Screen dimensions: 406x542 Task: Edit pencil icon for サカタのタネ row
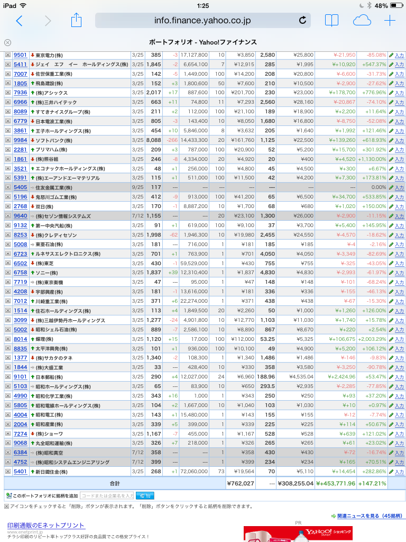pyautogui.click(x=391, y=358)
